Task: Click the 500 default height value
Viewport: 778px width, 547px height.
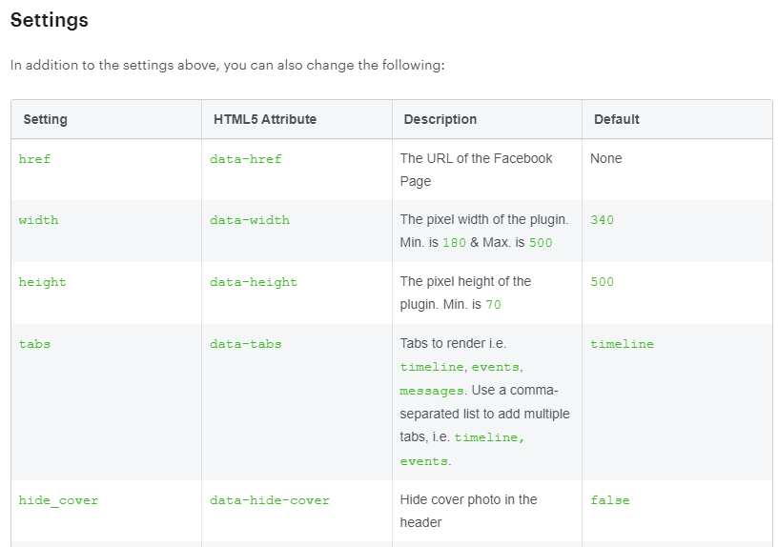Action: pos(602,282)
